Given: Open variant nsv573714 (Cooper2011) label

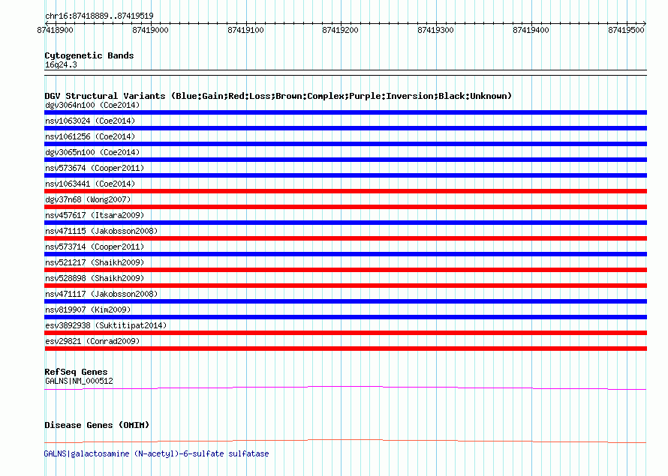Looking at the screenshot, I should (x=95, y=247).
